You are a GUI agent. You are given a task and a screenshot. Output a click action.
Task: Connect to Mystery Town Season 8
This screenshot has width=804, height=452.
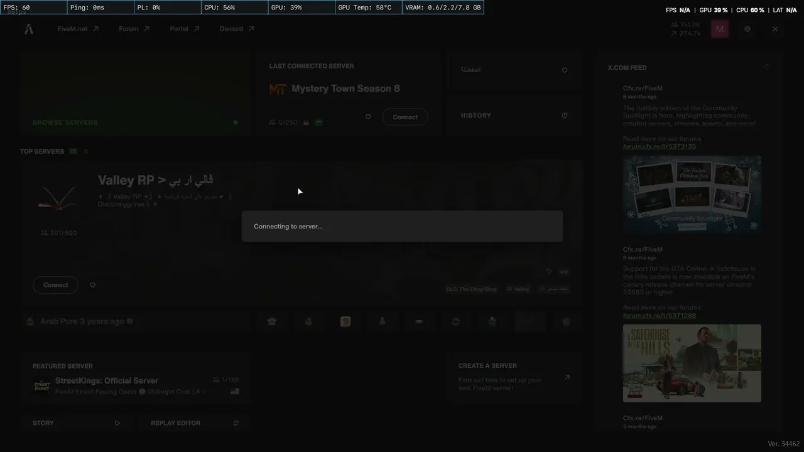pos(405,117)
